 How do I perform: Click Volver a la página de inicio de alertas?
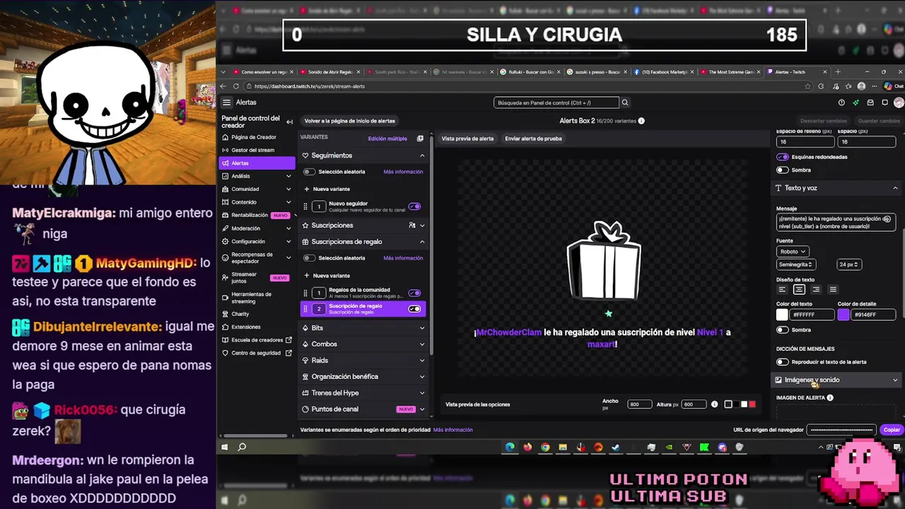tap(350, 121)
